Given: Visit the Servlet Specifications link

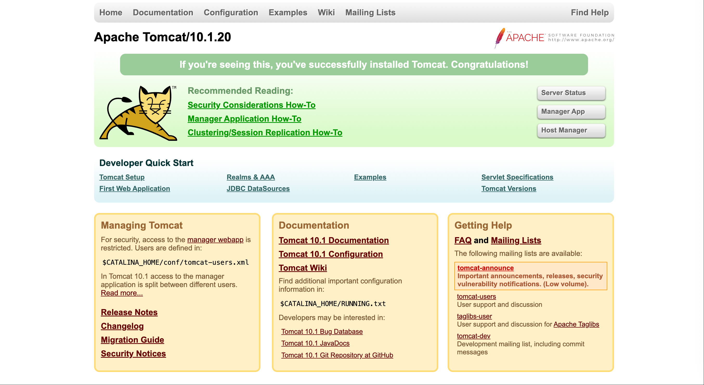Looking at the screenshot, I should pyautogui.click(x=517, y=177).
